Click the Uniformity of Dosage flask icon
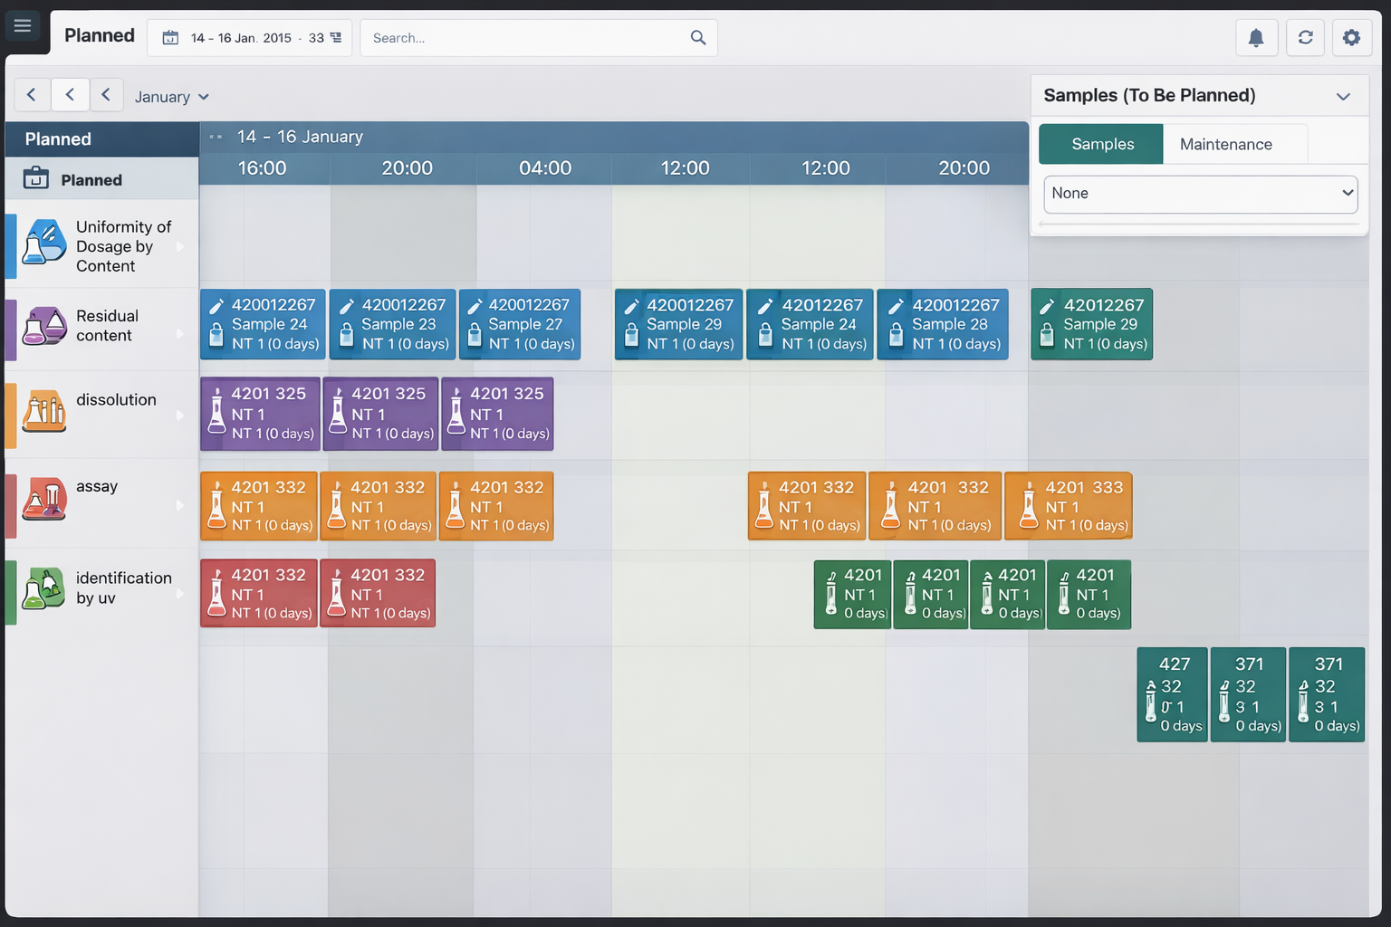 tap(43, 243)
